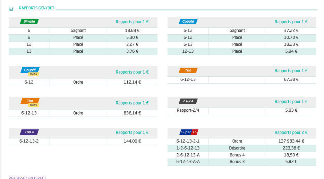Select the Couplé Ordre badge
The width and height of the screenshot is (324, 179).
[30, 72]
